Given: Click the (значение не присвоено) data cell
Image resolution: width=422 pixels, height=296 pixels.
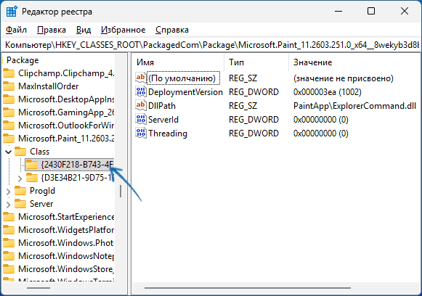Looking at the screenshot, I should pos(344,78).
